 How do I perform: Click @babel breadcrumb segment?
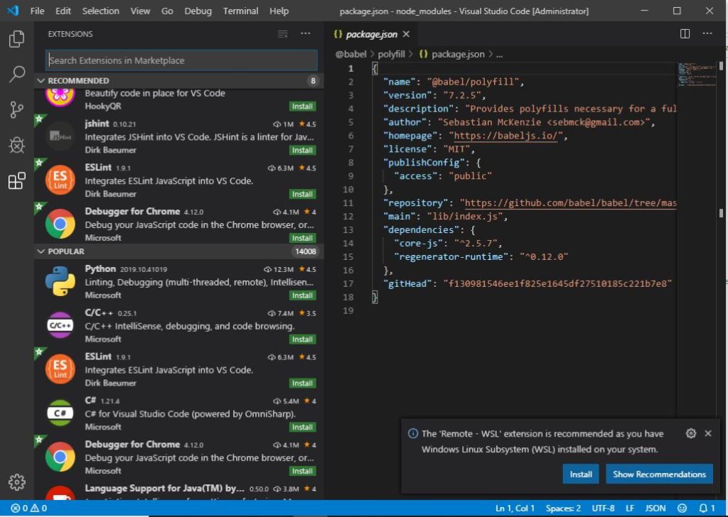(x=351, y=54)
